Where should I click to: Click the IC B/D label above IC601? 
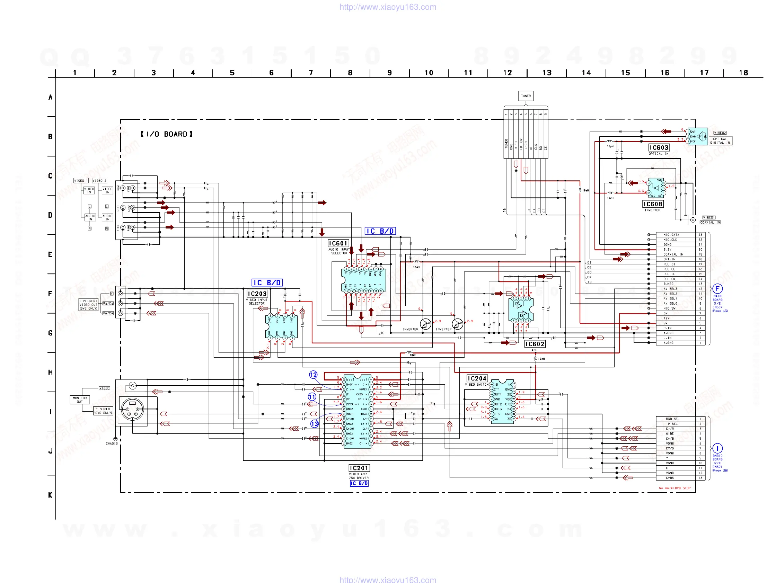[380, 231]
